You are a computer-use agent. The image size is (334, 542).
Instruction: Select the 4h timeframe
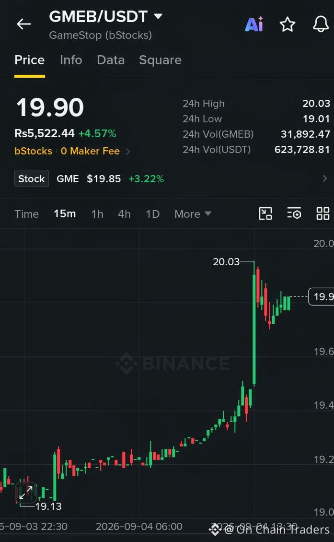[x=124, y=214]
